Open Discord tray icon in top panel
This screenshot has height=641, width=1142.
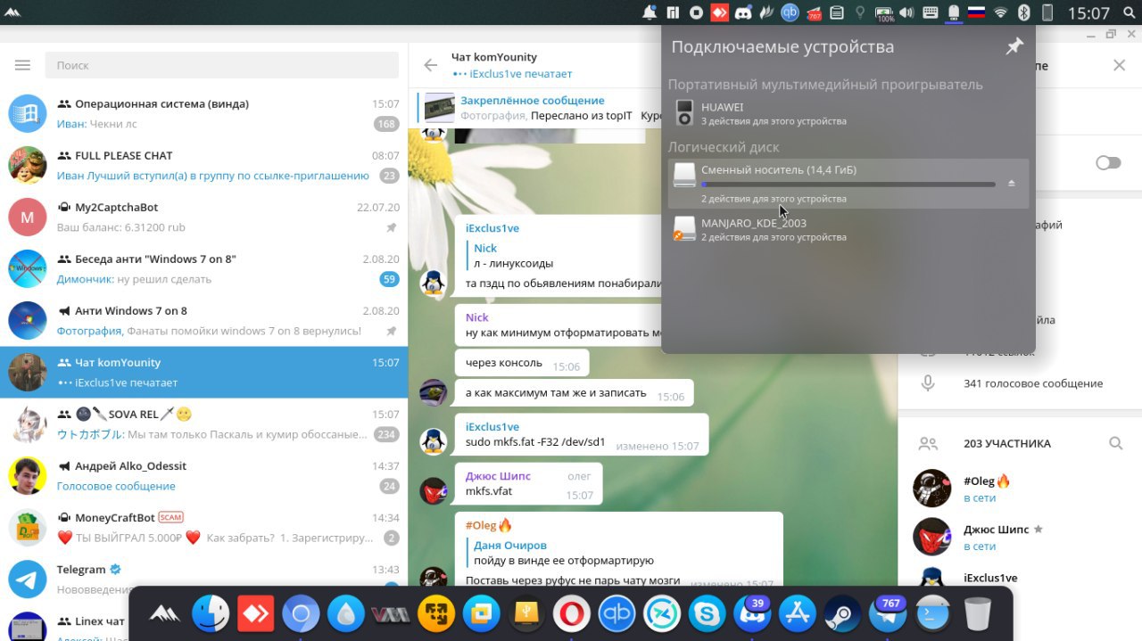click(x=743, y=12)
